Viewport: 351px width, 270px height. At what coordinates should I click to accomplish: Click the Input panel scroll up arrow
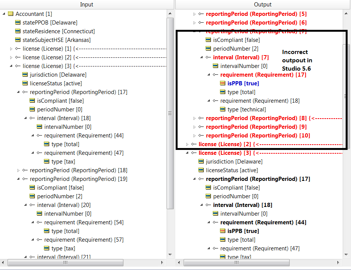(170, 14)
